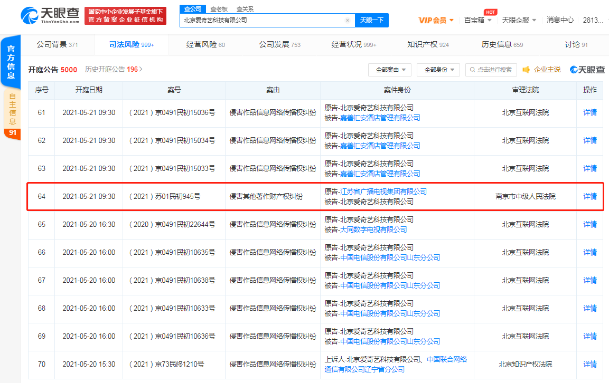Viewport: 609px width, 383px height.
Task: Click 南京市中级人民法院 cell
Action: [525, 196]
